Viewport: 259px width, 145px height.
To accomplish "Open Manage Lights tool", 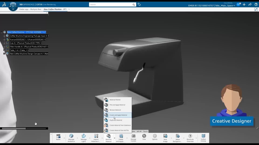I will [x=84, y=138].
